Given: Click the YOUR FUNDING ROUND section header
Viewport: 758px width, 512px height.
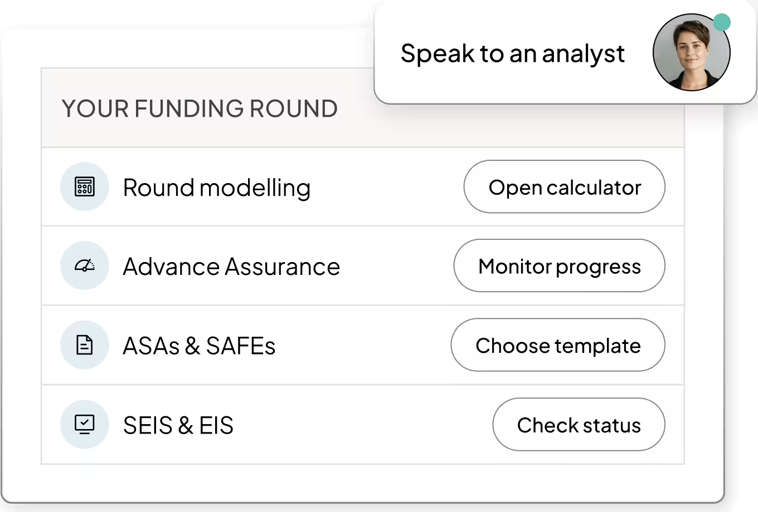Looking at the screenshot, I should click(200, 109).
